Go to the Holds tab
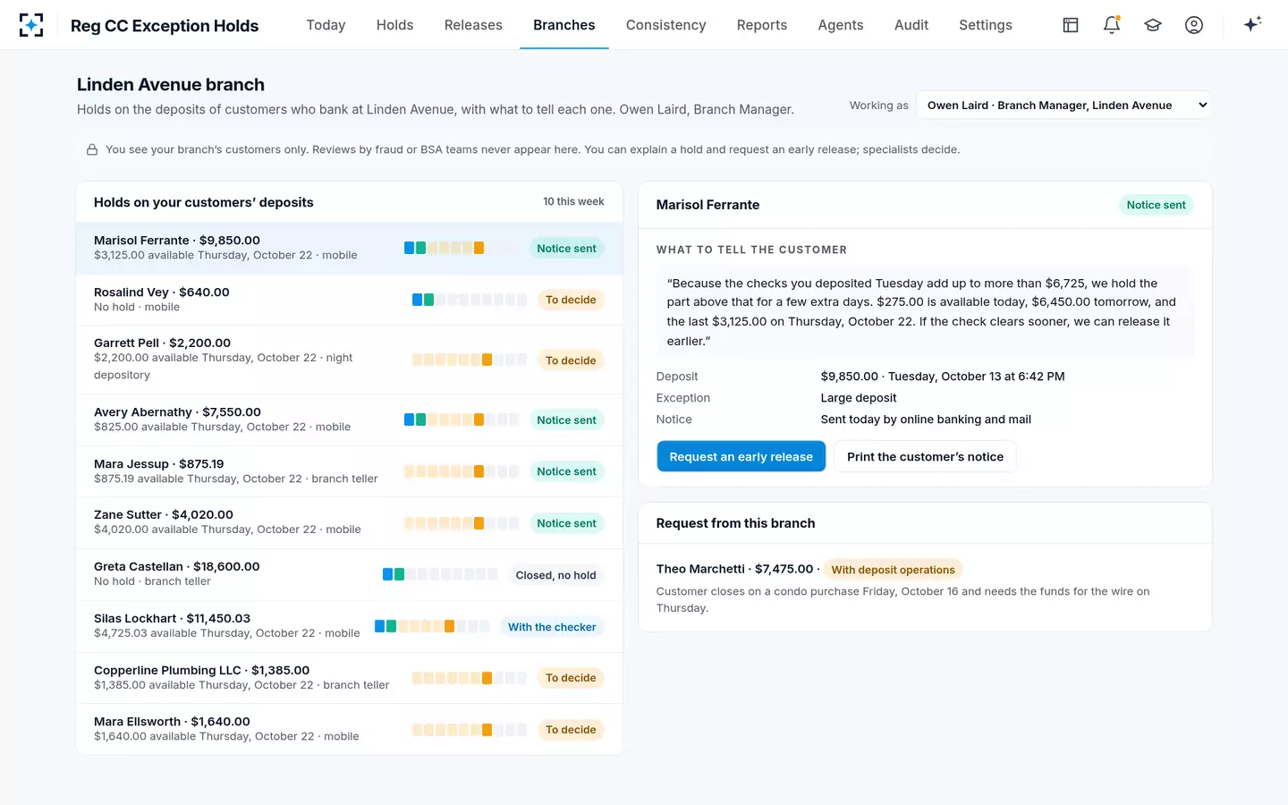Viewport: 1288px width, 805px height. coord(394,25)
